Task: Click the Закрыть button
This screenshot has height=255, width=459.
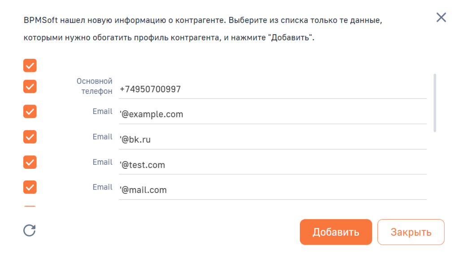Action: click(411, 232)
